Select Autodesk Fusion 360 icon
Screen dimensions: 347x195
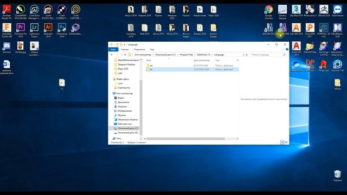tap(7, 30)
